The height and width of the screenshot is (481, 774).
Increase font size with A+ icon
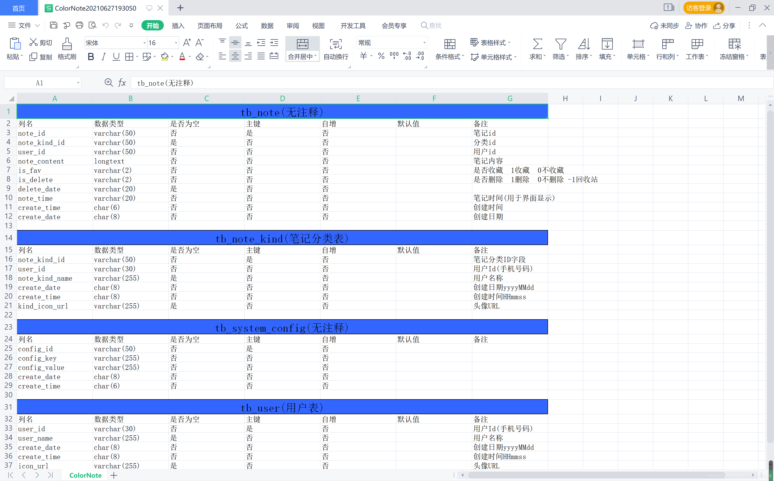187,42
